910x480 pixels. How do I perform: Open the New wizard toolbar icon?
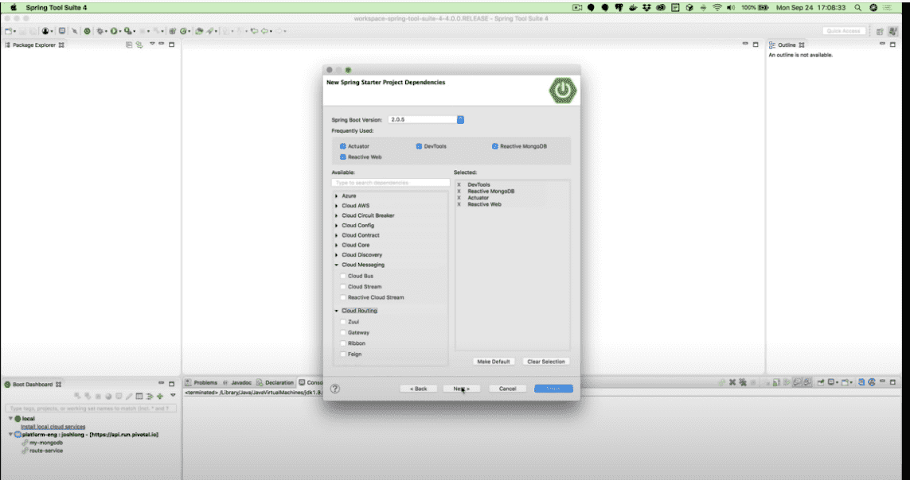[8, 31]
